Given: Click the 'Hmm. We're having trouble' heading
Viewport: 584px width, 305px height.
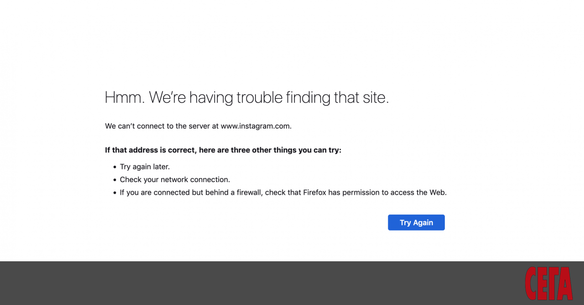Looking at the screenshot, I should (x=247, y=98).
